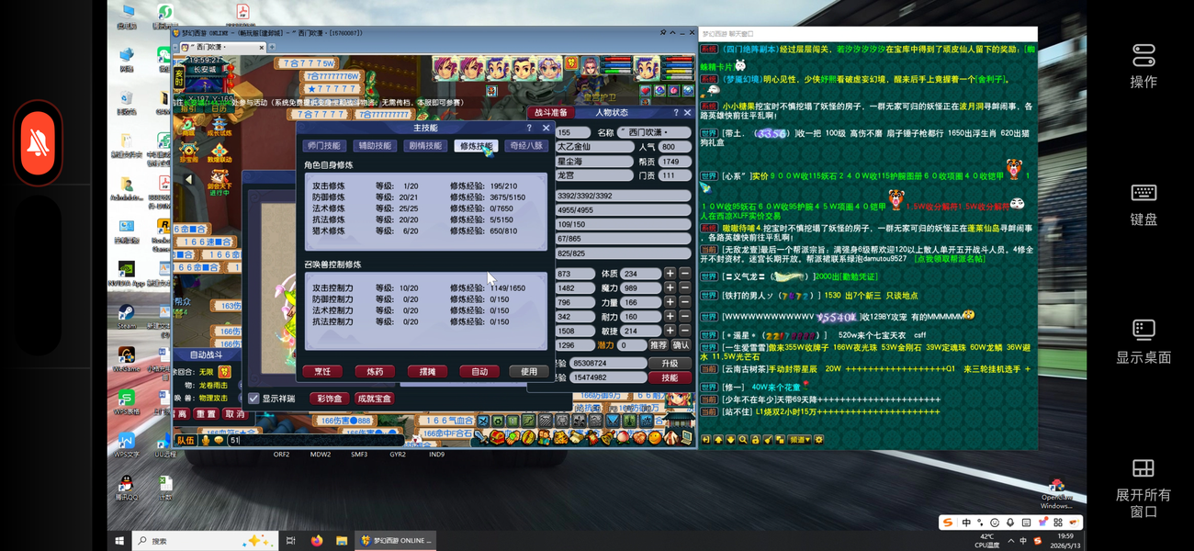
Task: Toggle the 显示祥瑞 checkbox
Action: pyautogui.click(x=254, y=399)
